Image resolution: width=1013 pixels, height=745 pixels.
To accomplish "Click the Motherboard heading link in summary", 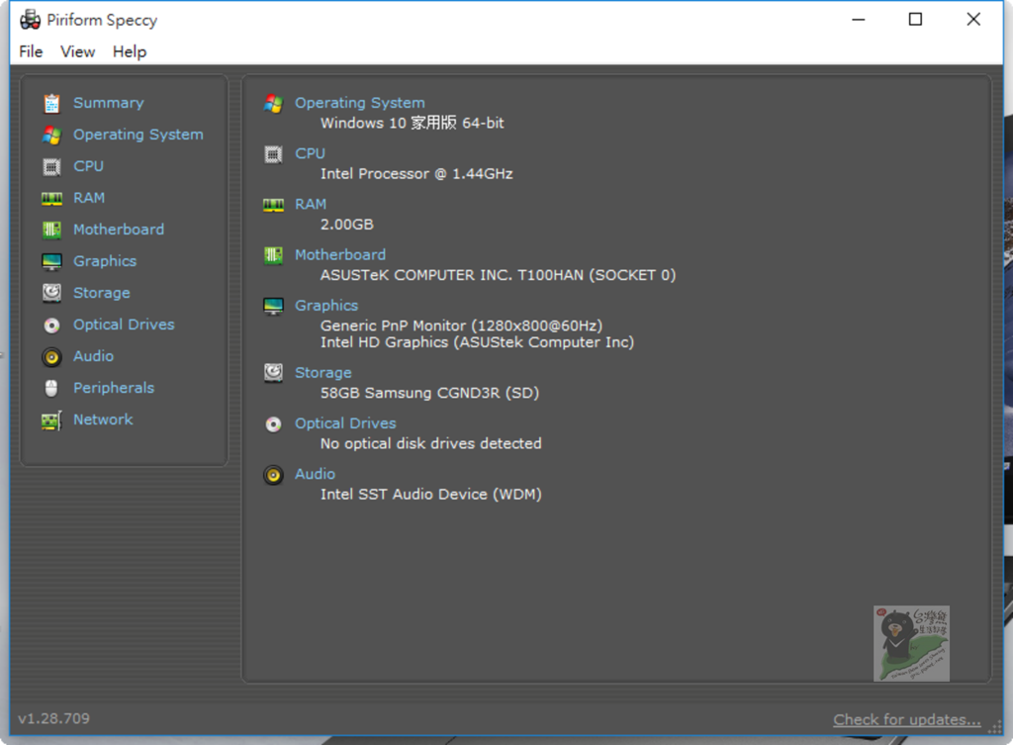I will coord(340,254).
